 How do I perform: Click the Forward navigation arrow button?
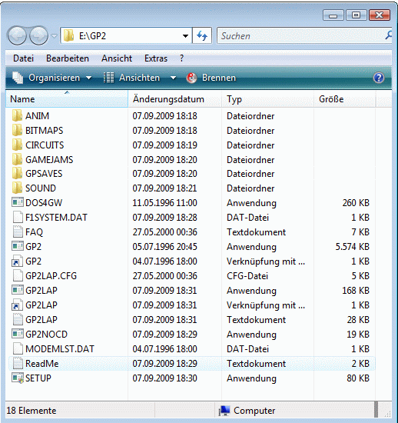(x=38, y=35)
